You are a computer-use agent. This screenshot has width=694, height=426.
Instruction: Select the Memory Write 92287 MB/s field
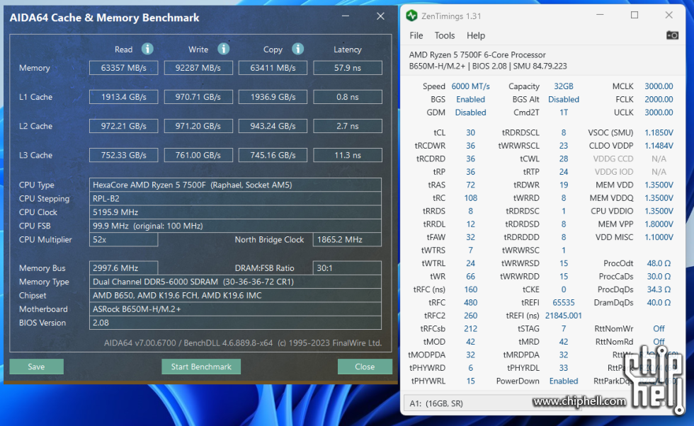(198, 68)
